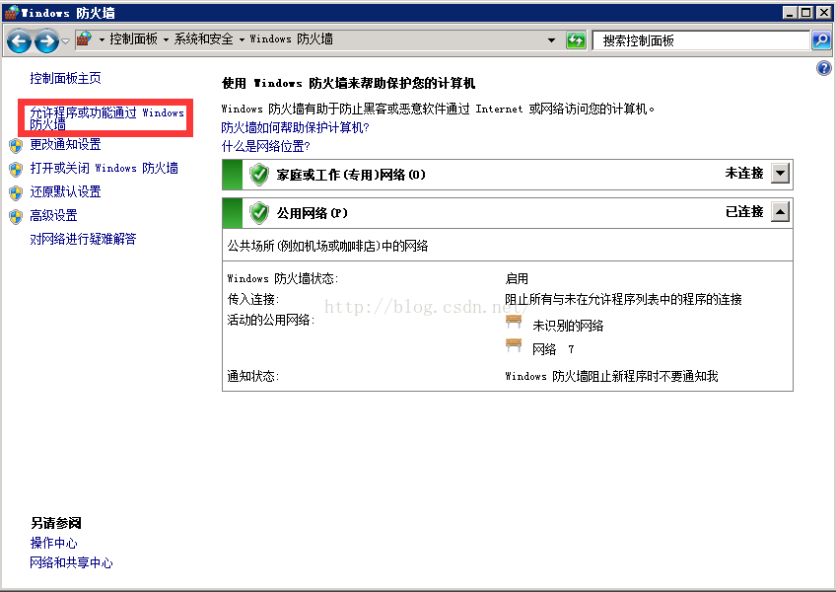This screenshot has height=592, width=836.
Task: Click the Back navigation arrow
Action: 19,40
